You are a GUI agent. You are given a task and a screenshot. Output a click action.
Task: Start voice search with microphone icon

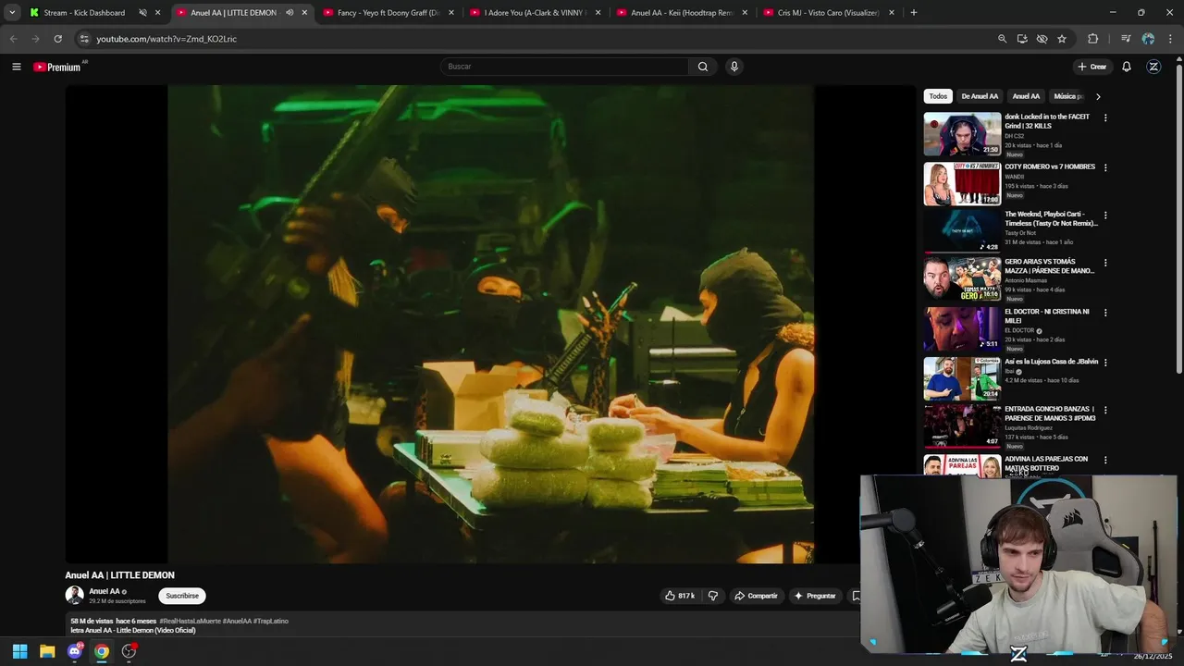pos(734,67)
